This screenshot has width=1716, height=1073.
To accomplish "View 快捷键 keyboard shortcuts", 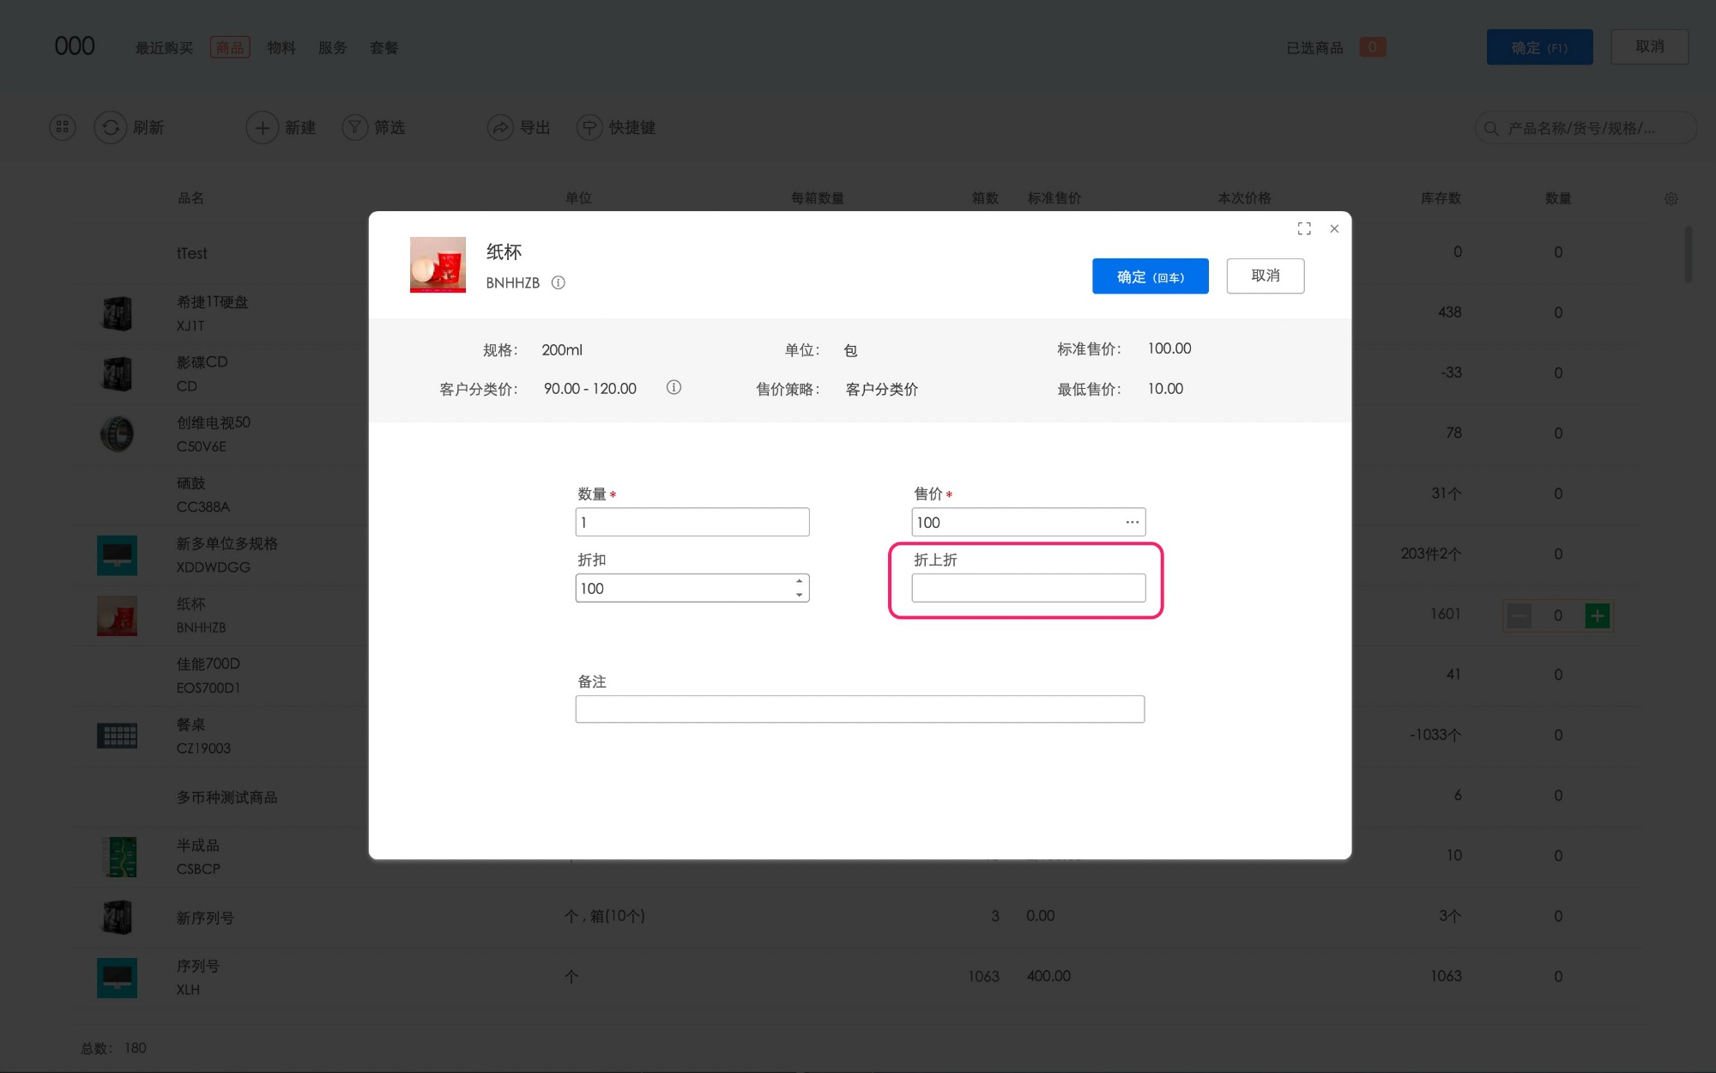I will (617, 127).
